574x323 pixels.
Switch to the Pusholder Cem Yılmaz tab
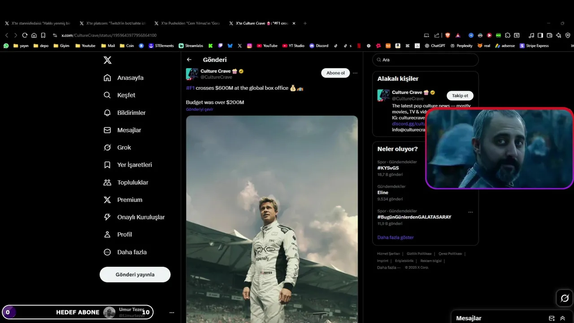pyautogui.click(x=187, y=23)
